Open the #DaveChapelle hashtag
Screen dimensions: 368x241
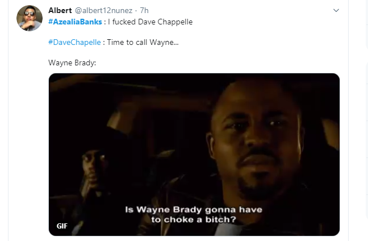74,42
